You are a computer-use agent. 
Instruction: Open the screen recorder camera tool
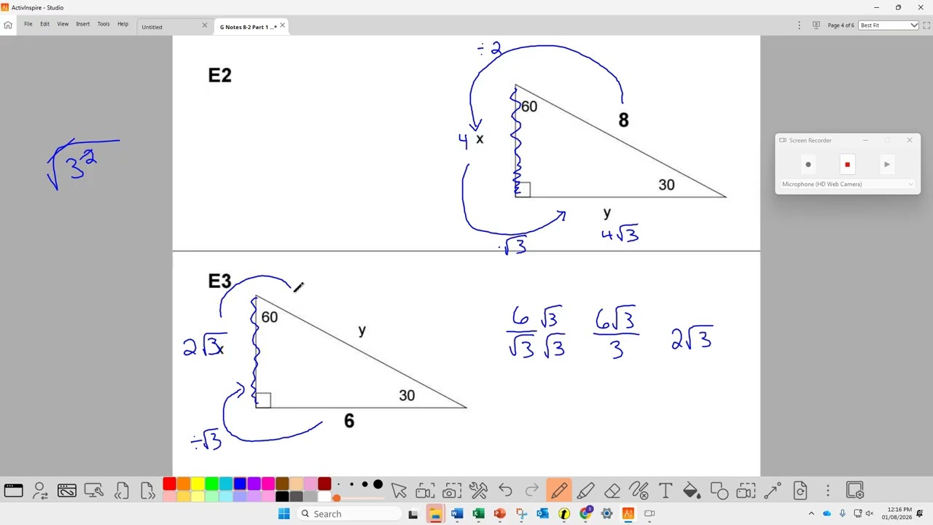pyautogui.click(x=425, y=491)
